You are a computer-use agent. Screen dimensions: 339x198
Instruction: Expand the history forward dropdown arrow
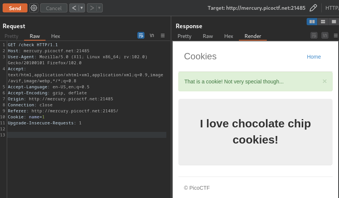[x=99, y=8]
